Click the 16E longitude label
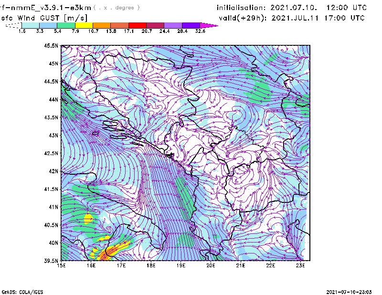 point(91,265)
